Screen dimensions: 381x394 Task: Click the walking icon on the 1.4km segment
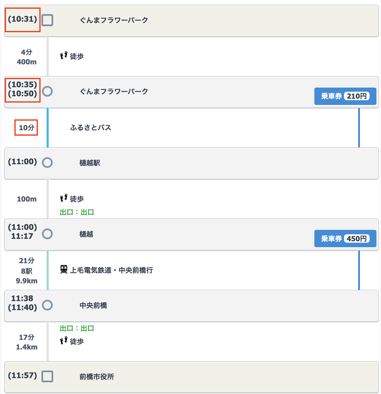(x=64, y=340)
